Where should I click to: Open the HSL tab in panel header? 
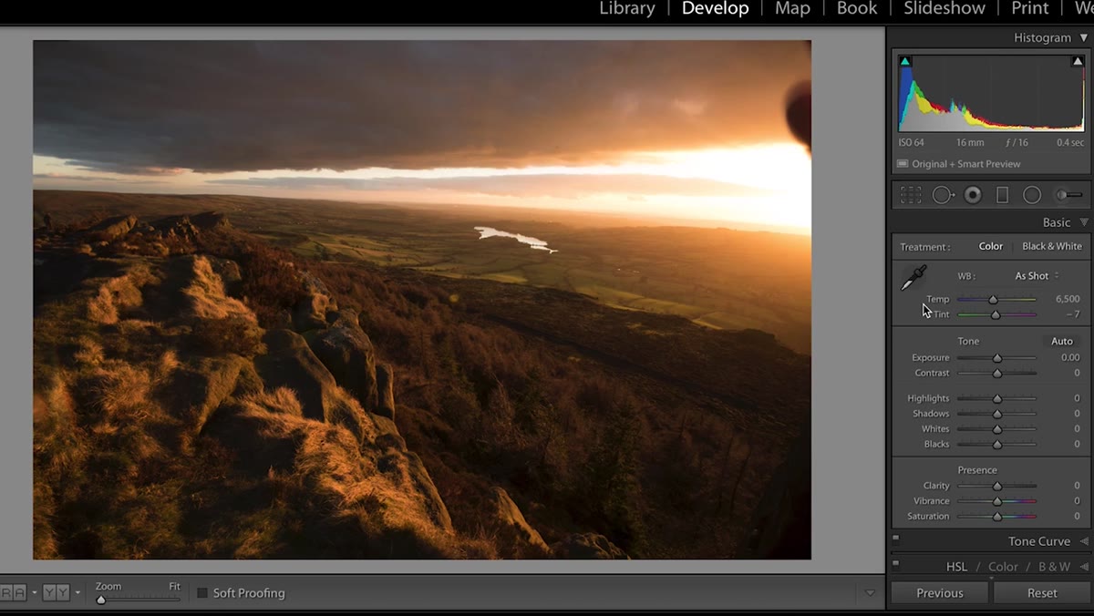(x=956, y=567)
